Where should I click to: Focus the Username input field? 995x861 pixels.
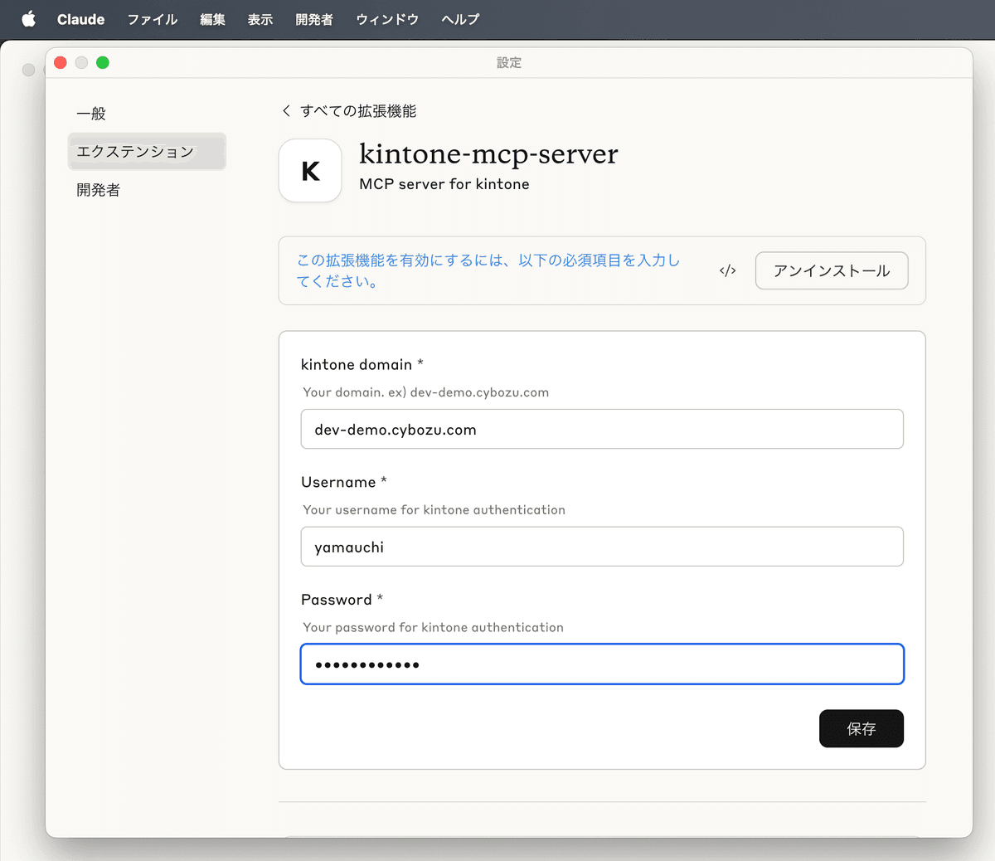coord(602,547)
